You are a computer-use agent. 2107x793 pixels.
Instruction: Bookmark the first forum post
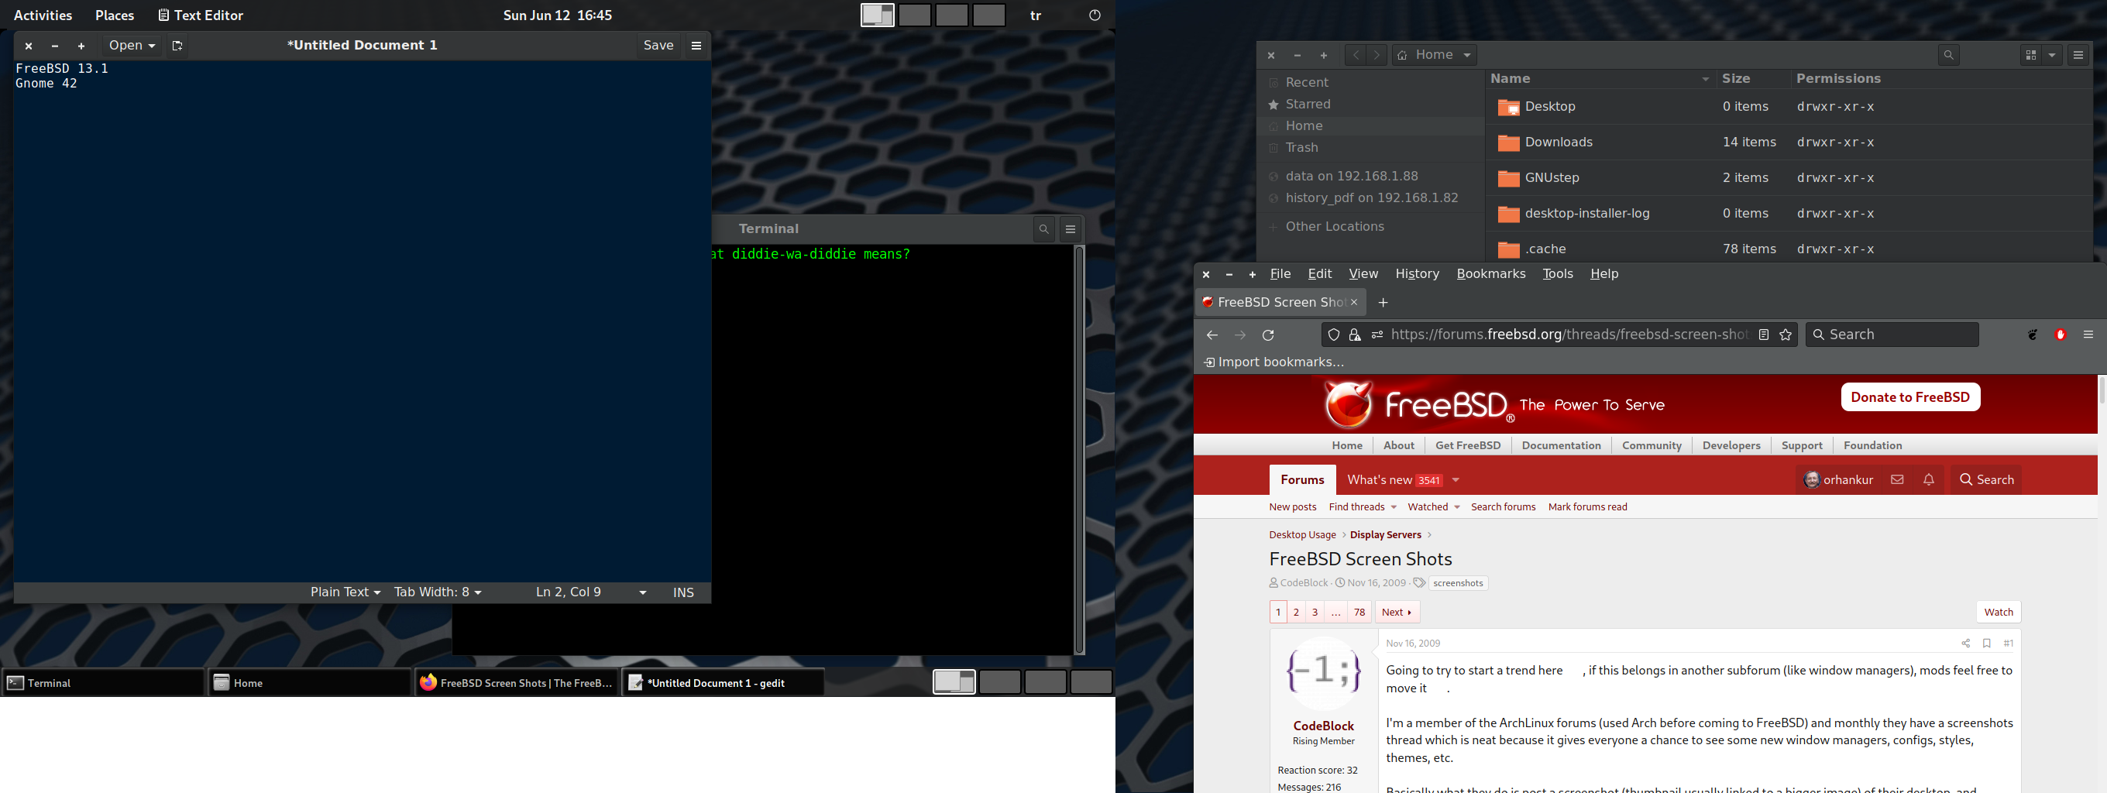[1986, 644]
